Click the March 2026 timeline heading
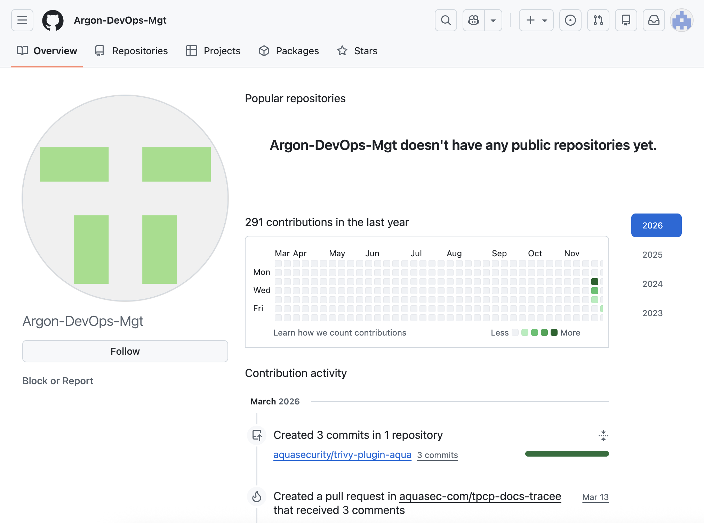Viewport: 704px width, 523px height. [275, 402]
